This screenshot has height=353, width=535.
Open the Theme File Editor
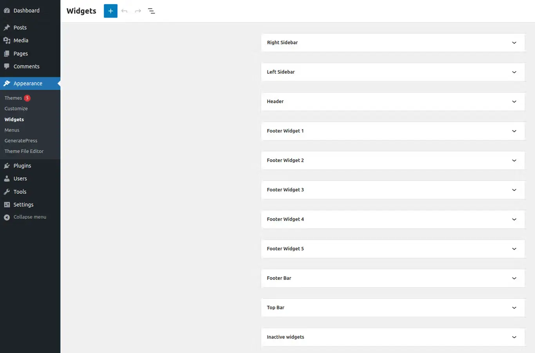[x=24, y=151]
